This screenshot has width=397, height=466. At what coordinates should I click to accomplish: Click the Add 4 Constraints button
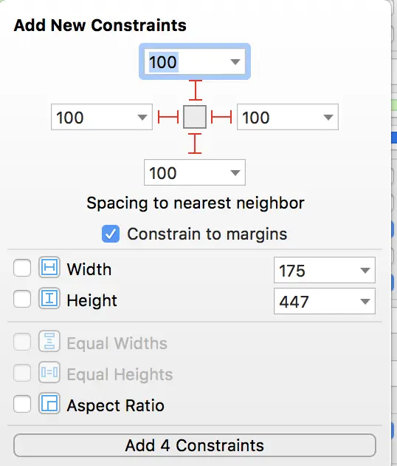coord(195,445)
